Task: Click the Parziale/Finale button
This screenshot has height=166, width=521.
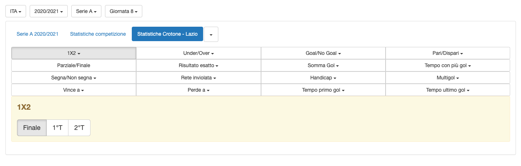Action: tap(73, 65)
